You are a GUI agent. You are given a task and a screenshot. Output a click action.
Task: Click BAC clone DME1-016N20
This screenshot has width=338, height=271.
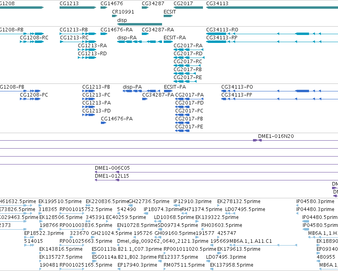tap(276, 136)
